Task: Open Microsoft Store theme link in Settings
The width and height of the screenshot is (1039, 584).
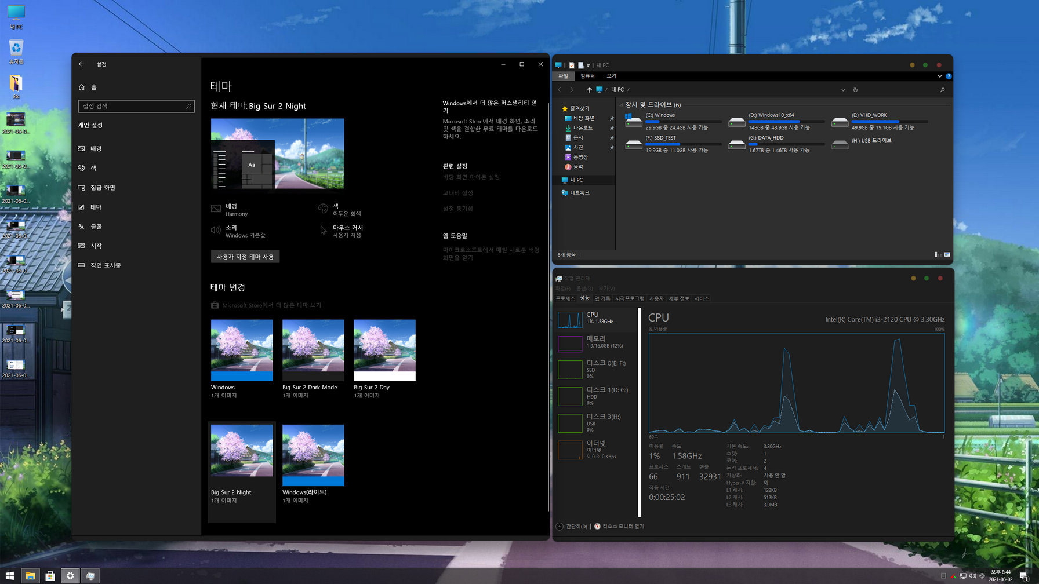Action: pos(266,305)
